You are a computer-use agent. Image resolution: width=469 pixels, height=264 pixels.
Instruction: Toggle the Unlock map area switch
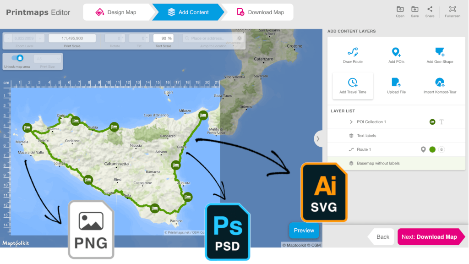pyautogui.click(x=17, y=58)
